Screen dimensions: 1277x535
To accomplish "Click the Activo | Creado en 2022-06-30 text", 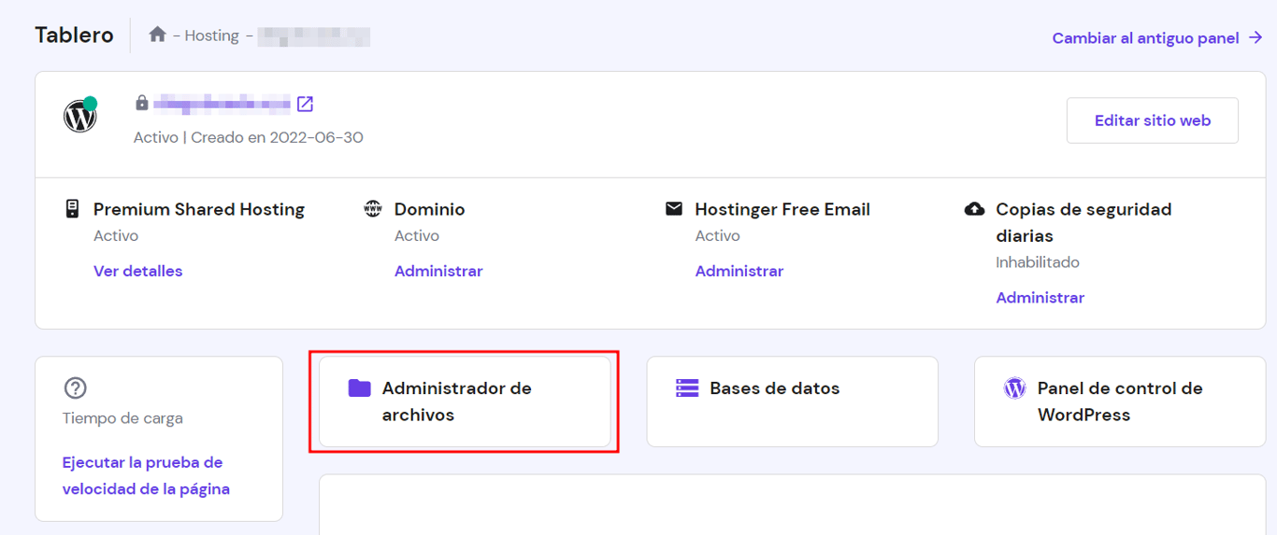I will 249,137.
